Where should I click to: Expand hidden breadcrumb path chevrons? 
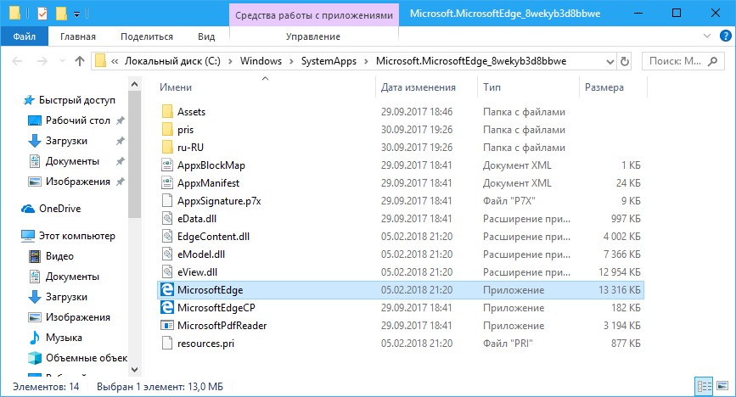click(x=115, y=61)
